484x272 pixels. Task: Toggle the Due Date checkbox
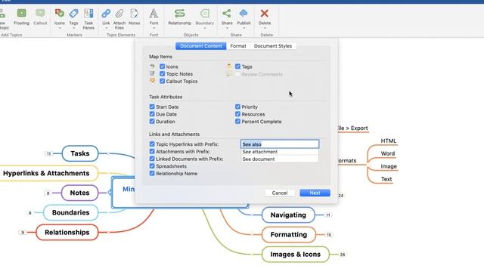point(152,114)
